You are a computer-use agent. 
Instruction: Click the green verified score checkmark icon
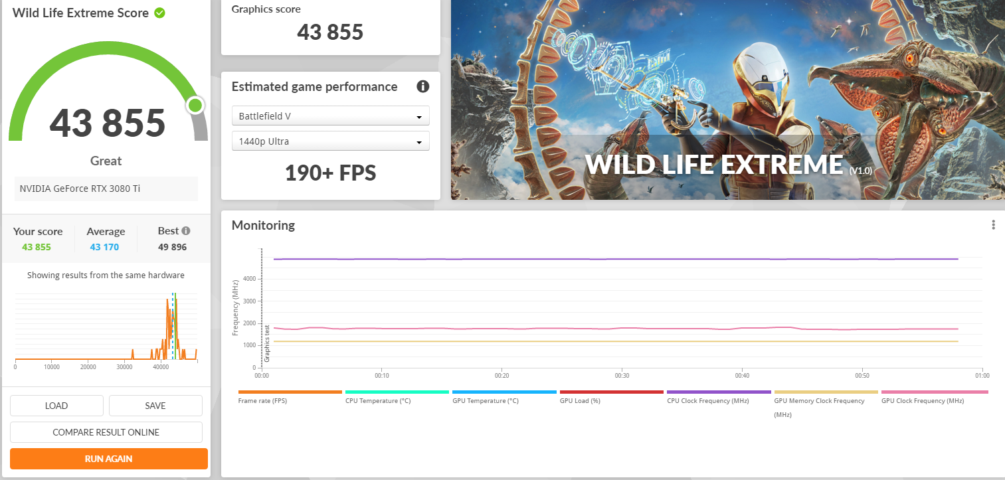159,13
